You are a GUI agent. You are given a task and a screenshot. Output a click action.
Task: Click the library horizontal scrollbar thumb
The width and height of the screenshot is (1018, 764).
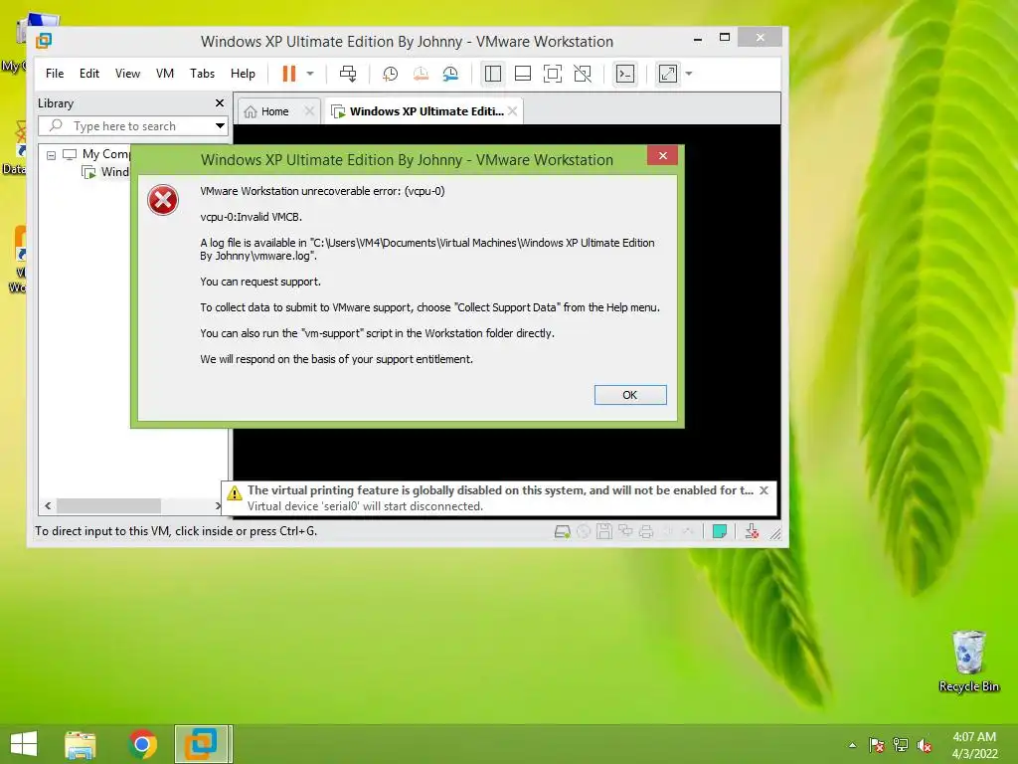point(108,505)
